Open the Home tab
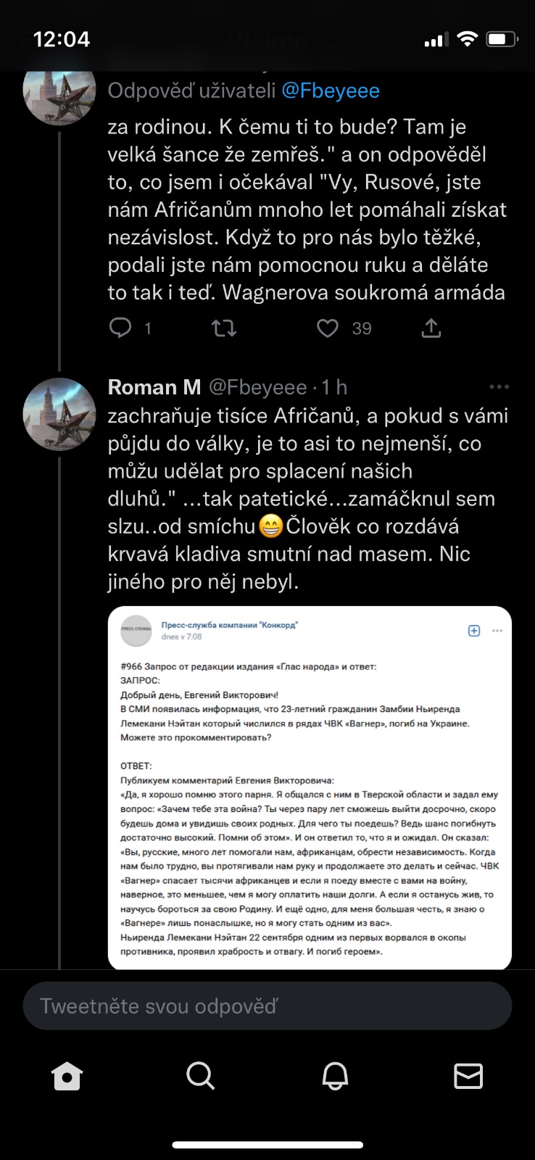The image size is (535, 1160). [67, 1077]
